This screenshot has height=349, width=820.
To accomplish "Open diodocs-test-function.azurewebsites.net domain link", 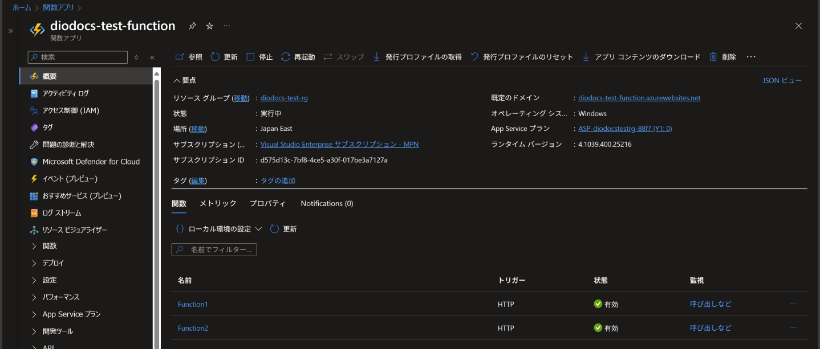I will click(x=639, y=98).
